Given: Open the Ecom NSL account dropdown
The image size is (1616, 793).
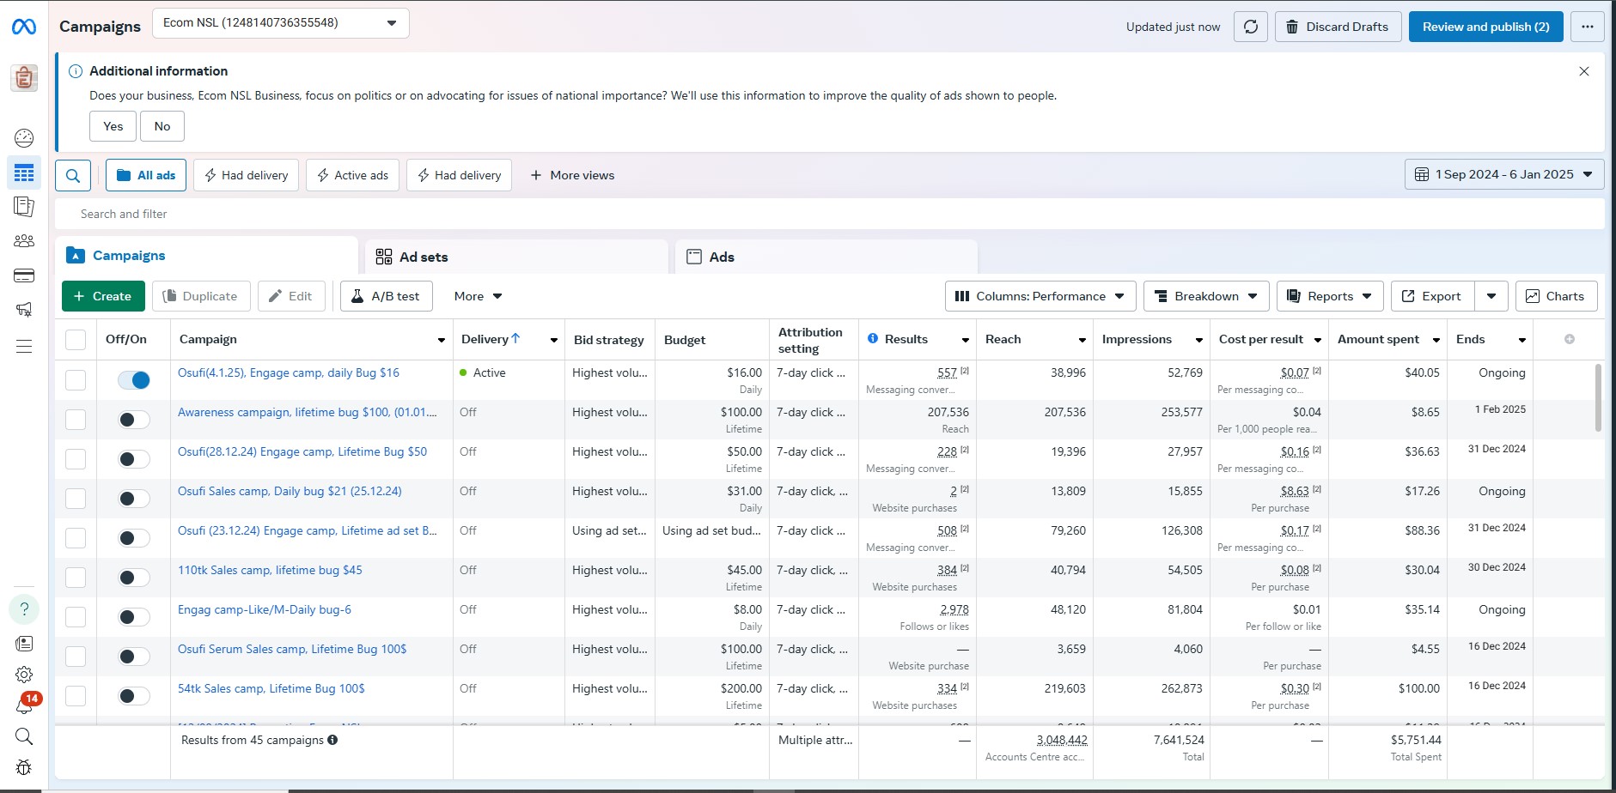Looking at the screenshot, I should (281, 23).
